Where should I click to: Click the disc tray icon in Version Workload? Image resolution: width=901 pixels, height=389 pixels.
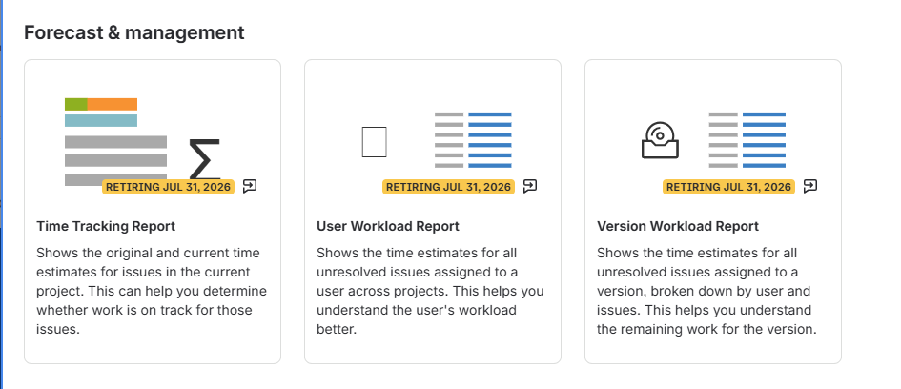660,140
